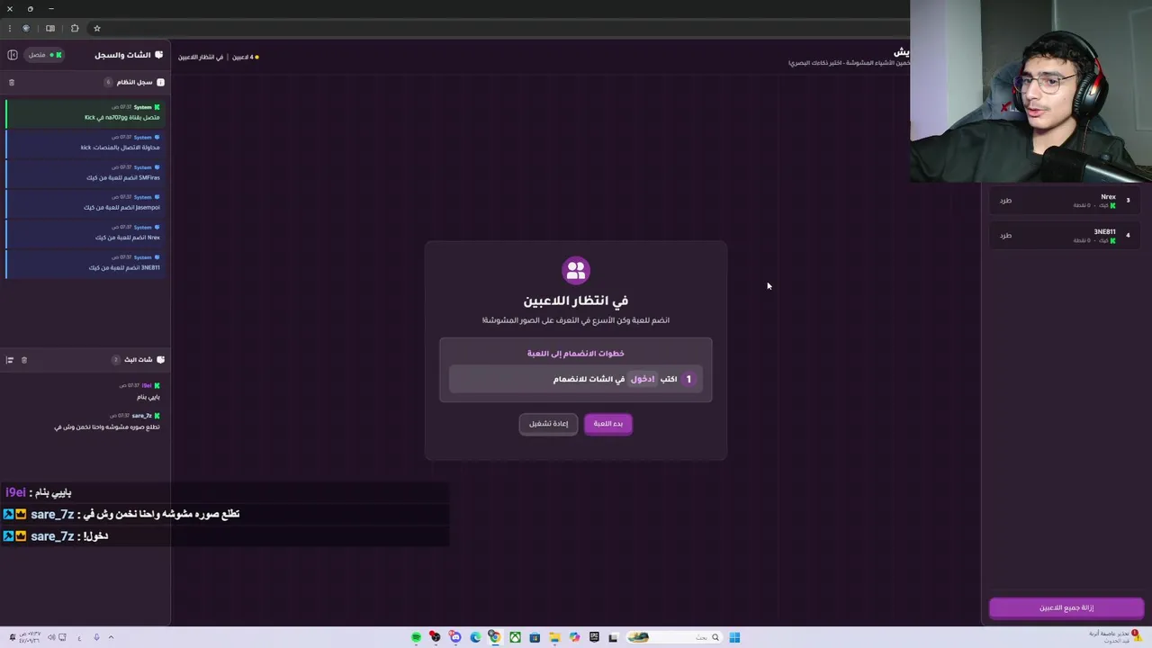Kick player Nrex using طرد

click(1005, 201)
